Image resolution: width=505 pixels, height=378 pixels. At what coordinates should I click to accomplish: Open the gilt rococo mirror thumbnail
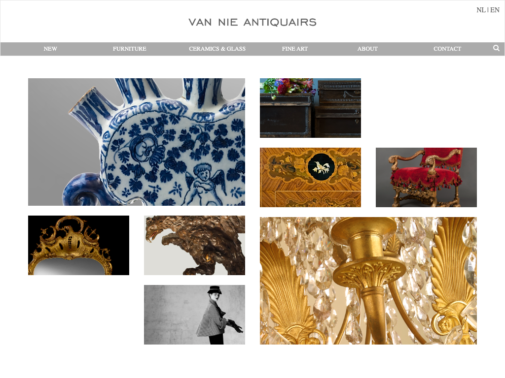[x=78, y=245]
